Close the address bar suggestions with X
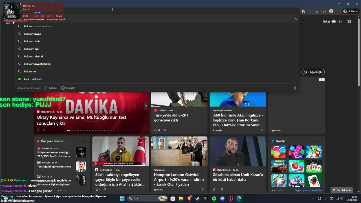The height and width of the screenshot is (203, 361). pyautogui.click(x=296, y=19)
